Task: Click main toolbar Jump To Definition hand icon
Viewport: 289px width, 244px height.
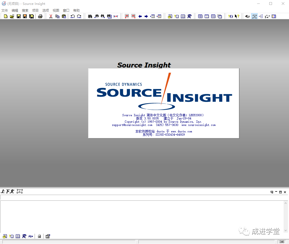Action: tap(170, 16)
